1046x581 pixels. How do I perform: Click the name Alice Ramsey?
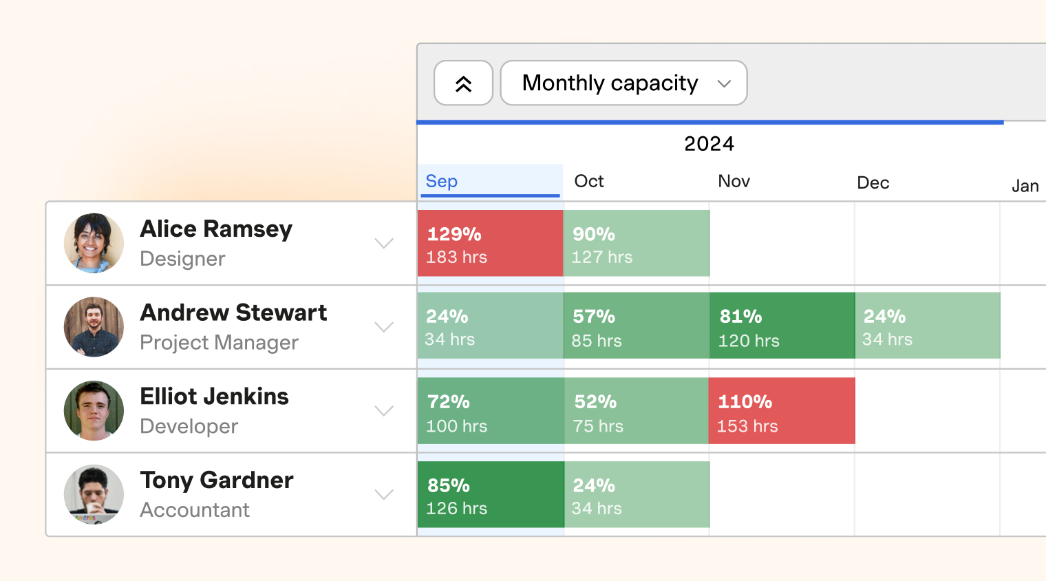coord(216,229)
